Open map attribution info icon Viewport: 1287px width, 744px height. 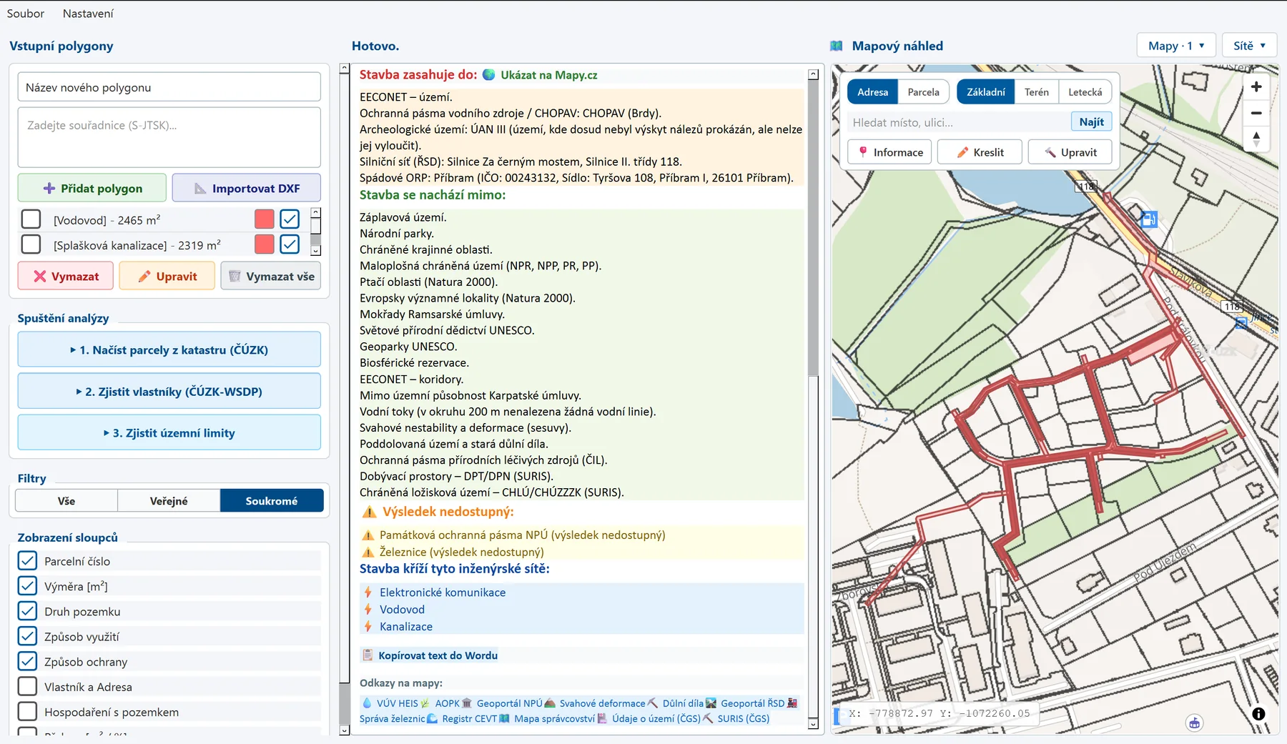click(x=1258, y=713)
